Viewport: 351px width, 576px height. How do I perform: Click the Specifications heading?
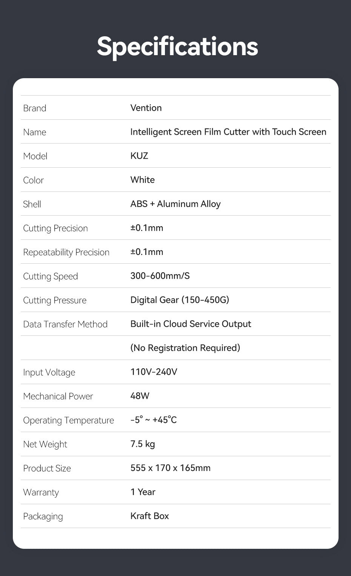(177, 47)
